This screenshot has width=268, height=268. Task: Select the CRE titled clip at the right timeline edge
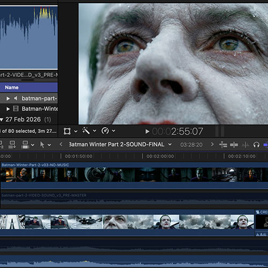262,223
